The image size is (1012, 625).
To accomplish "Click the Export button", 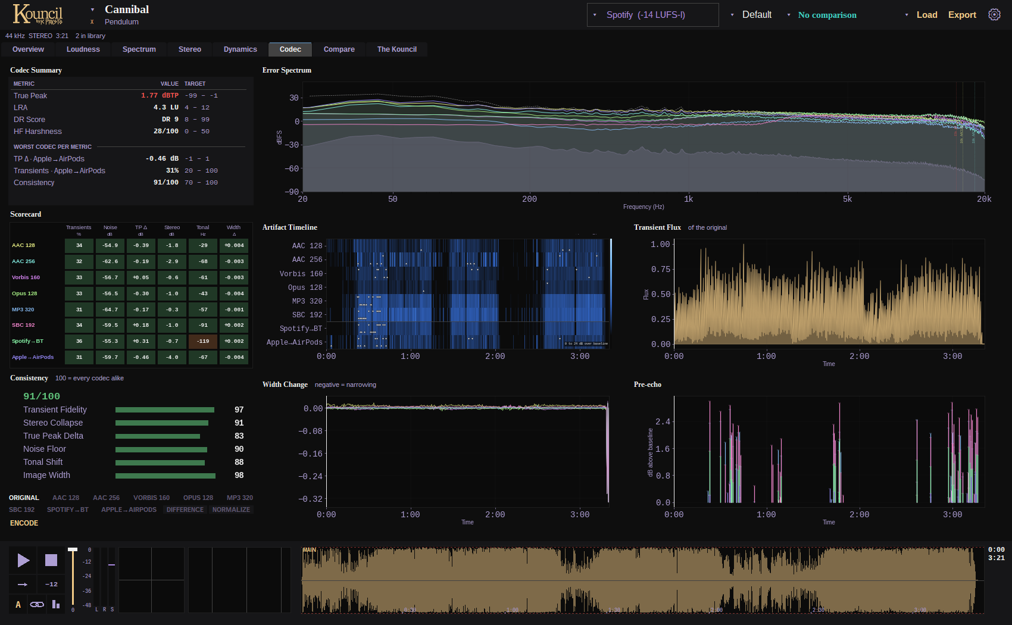I will pyautogui.click(x=962, y=15).
